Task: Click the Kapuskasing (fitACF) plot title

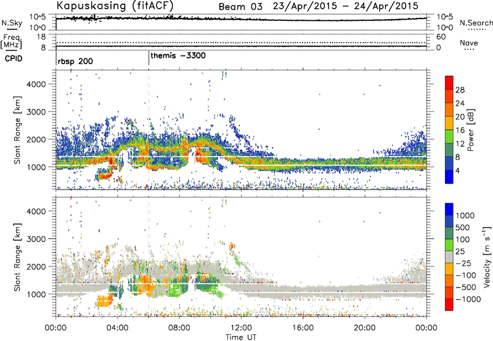Action: pos(115,6)
